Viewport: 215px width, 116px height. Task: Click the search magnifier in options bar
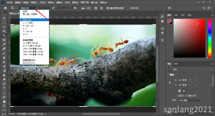(204, 8)
